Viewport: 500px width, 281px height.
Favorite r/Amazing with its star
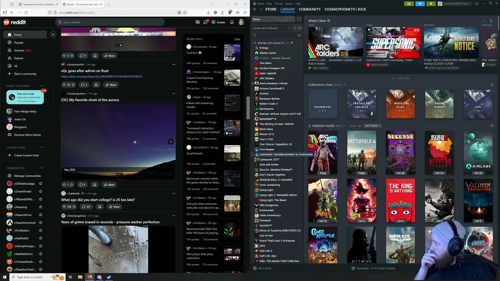pyautogui.click(x=41, y=207)
